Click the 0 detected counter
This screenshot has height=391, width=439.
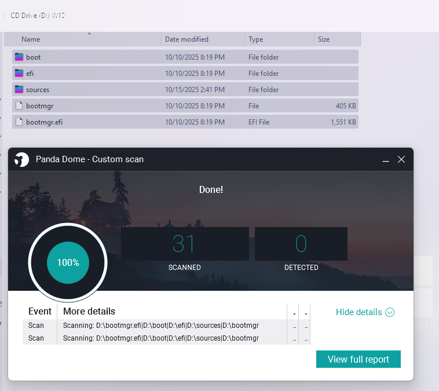tap(301, 244)
